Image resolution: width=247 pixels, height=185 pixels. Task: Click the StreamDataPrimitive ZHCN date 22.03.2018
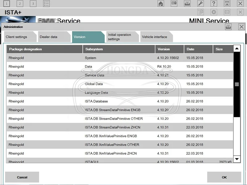(195, 127)
